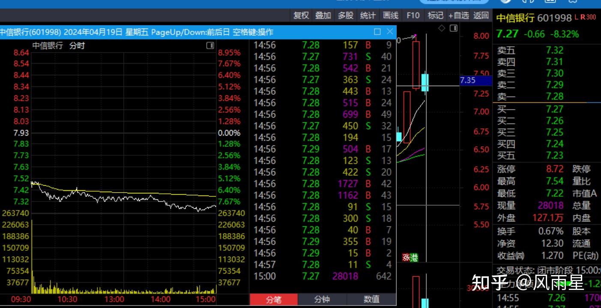Click the 分时 label in chart header

tap(77, 46)
